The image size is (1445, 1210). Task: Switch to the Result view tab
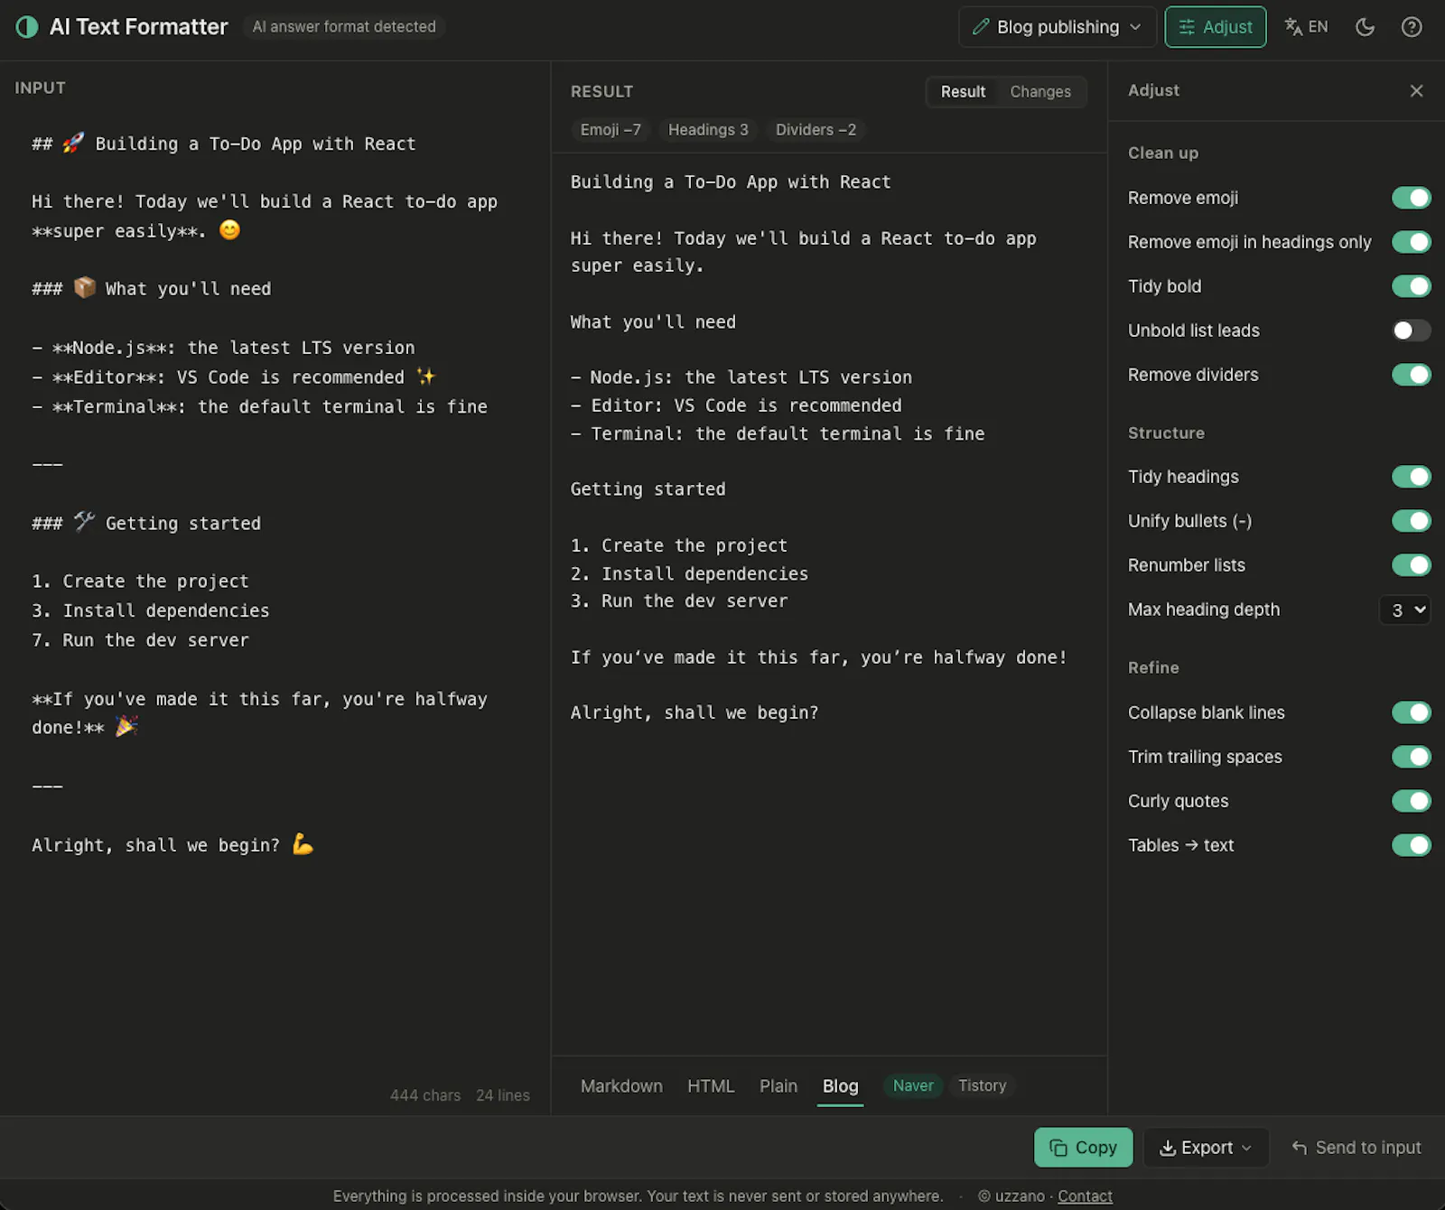point(963,92)
